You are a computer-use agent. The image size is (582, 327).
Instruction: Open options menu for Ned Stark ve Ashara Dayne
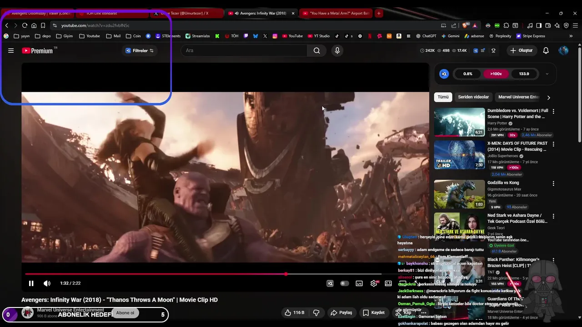coord(553,216)
